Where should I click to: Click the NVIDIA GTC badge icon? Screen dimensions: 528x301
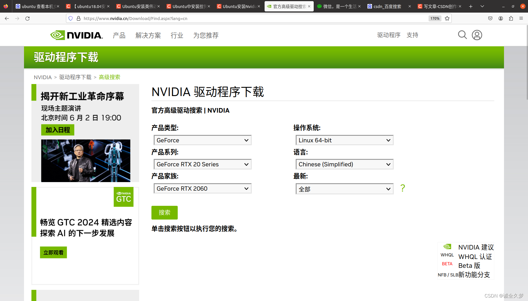pyautogui.click(x=123, y=197)
